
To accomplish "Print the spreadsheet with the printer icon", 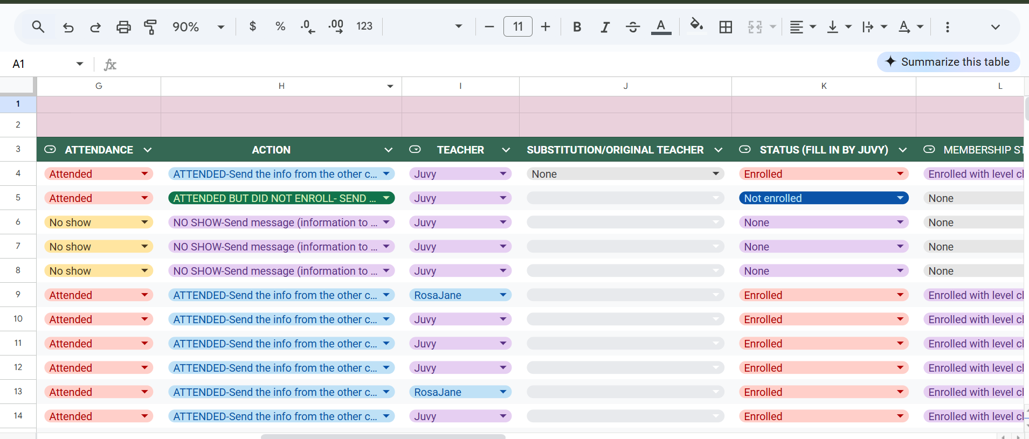I will pyautogui.click(x=123, y=27).
